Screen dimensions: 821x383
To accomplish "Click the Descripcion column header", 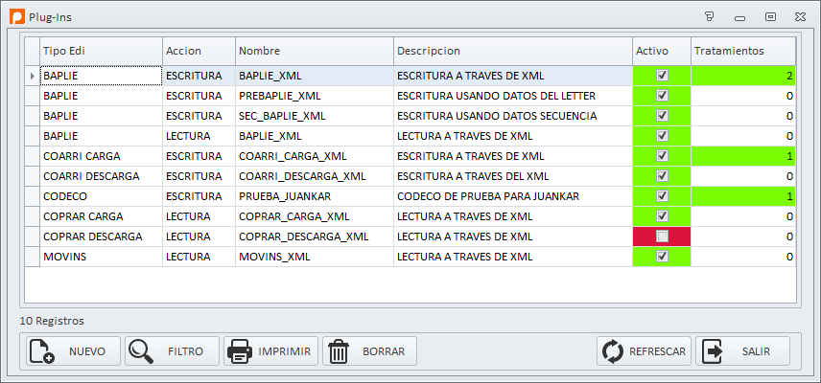I will tap(513, 51).
